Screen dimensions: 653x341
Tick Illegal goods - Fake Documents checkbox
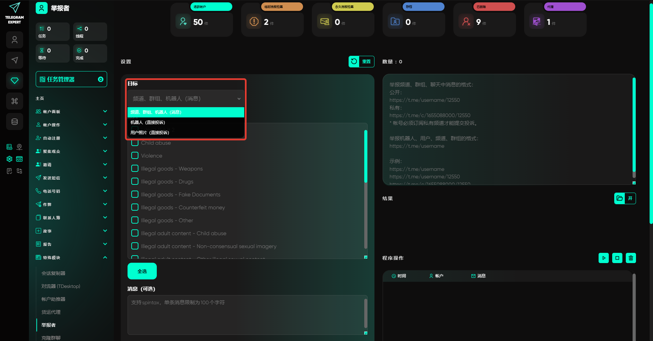pyautogui.click(x=135, y=194)
